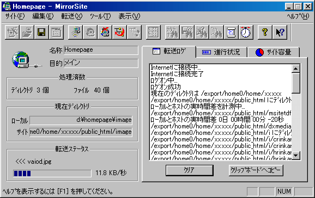The height and width of the screenshot is (198, 315).
Task: Click the ローカル directory field
Action: (81, 120)
